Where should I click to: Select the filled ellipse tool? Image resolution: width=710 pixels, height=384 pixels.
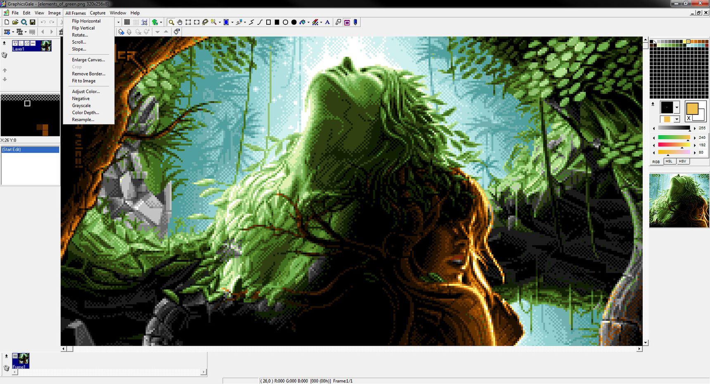(294, 22)
